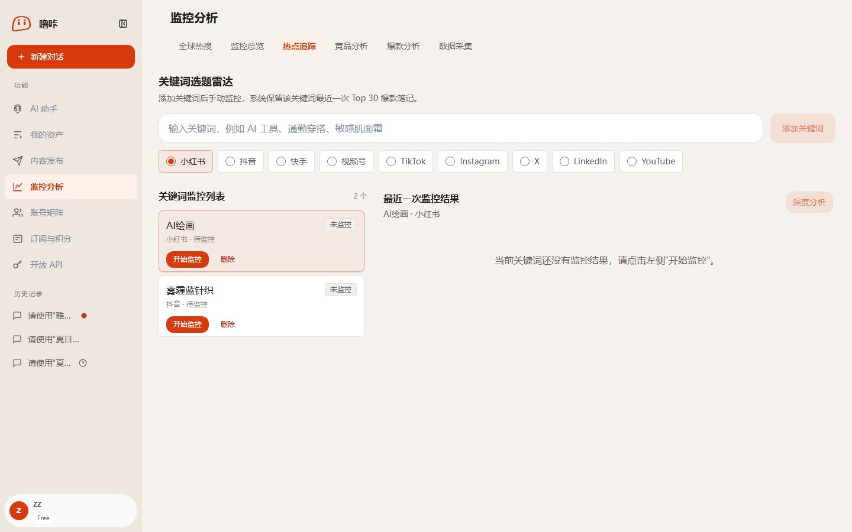Image resolution: width=852 pixels, height=532 pixels.
Task: Open the 爆款分析 tab
Action: click(x=404, y=46)
